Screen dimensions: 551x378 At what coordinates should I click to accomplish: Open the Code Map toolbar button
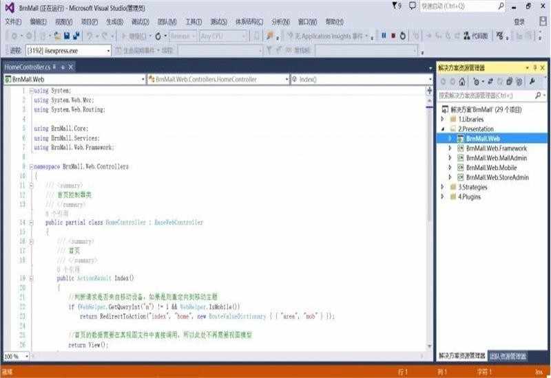click(475, 36)
